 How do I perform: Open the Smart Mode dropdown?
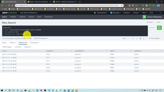click(155, 38)
